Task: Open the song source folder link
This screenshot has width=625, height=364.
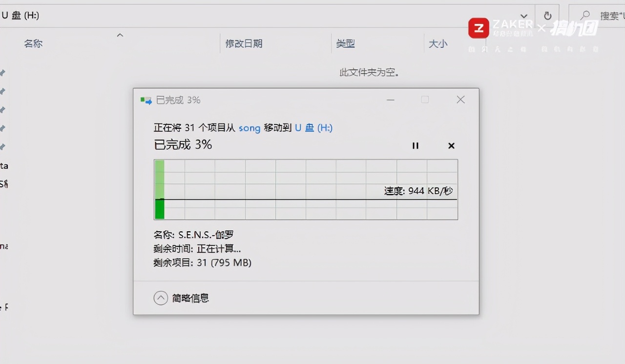Action: [x=250, y=128]
